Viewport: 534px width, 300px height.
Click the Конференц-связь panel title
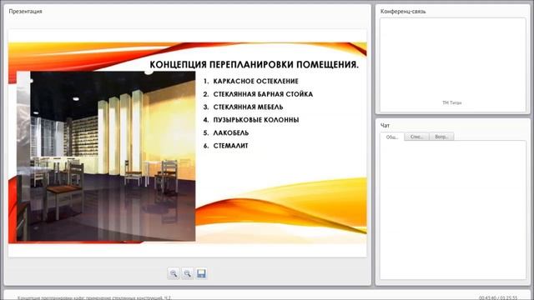pyautogui.click(x=403, y=11)
